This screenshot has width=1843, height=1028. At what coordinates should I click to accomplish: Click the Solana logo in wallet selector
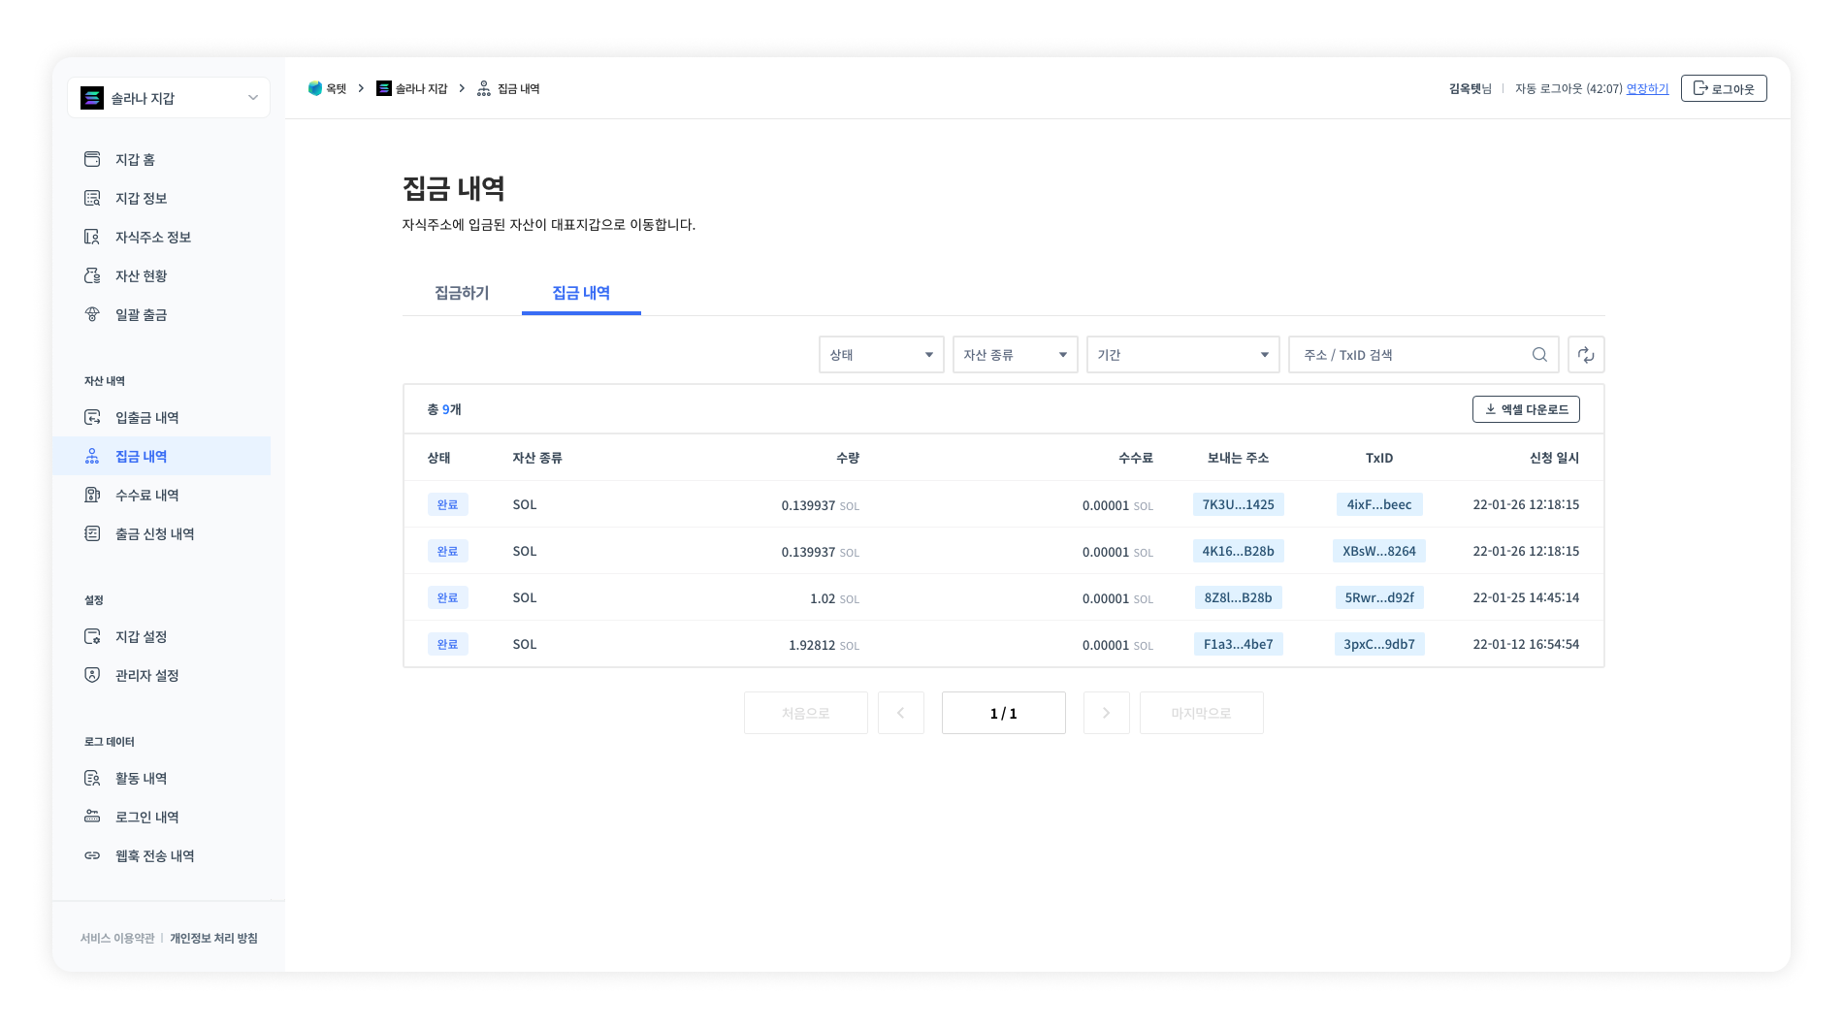click(x=92, y=98)
